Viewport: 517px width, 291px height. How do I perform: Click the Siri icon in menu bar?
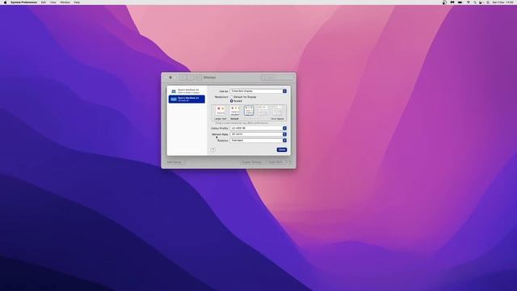[488, 2]
